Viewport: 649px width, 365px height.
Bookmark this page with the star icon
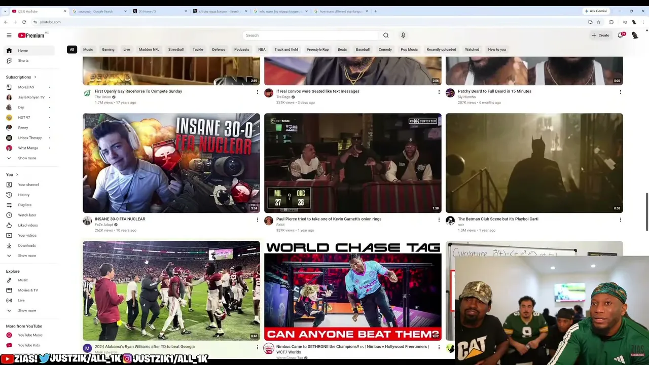pyautogui.click(x=599, y=22)
